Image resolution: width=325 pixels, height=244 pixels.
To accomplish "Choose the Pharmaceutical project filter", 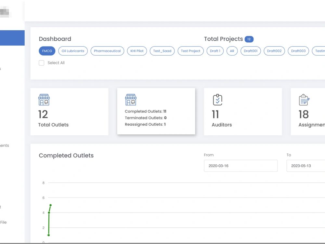I will tap(107, 51).
